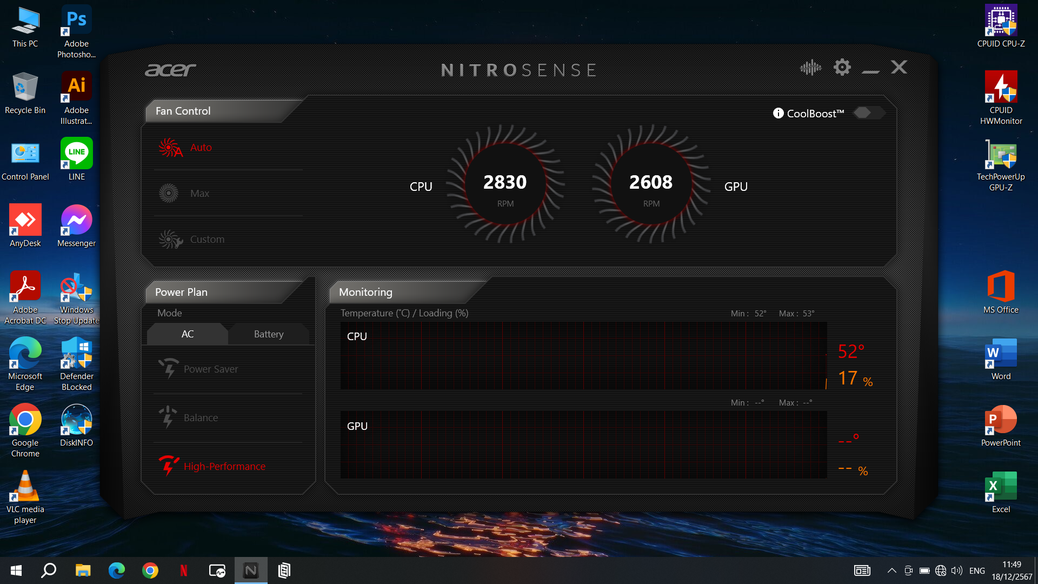The height and width of the screenshot is (584, 1038).
Task: Open Google Chrome from the taskbar
Action: click(150, 570)
